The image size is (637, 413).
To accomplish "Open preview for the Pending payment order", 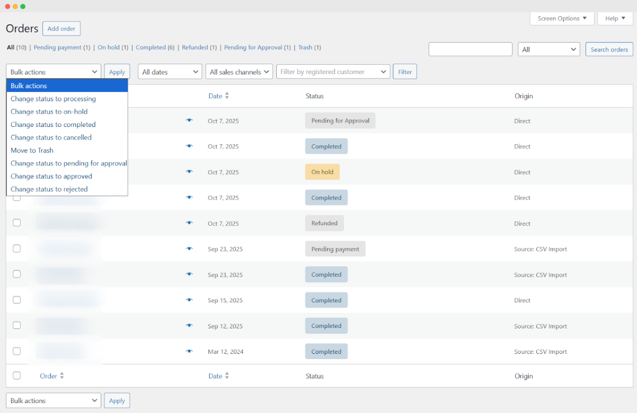I will click(x=189, y=249).
